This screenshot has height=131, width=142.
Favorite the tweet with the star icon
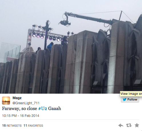point(137,125)
